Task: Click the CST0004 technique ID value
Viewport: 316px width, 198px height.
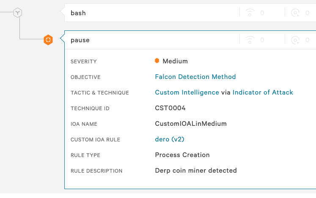Action: [170, 108]
